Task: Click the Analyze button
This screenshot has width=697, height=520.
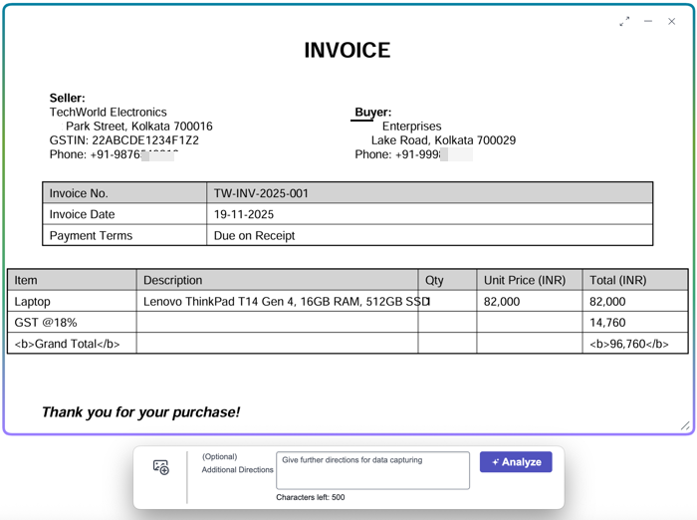Action: 516,462
